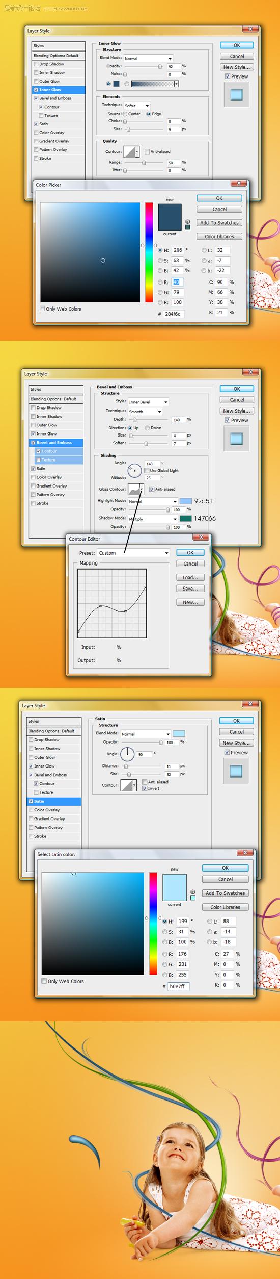The width and height of the screenshot is (280, 1279).
Task: Click the Highlight Mode color swatch 92c5ff
Action: click(186, 501)
